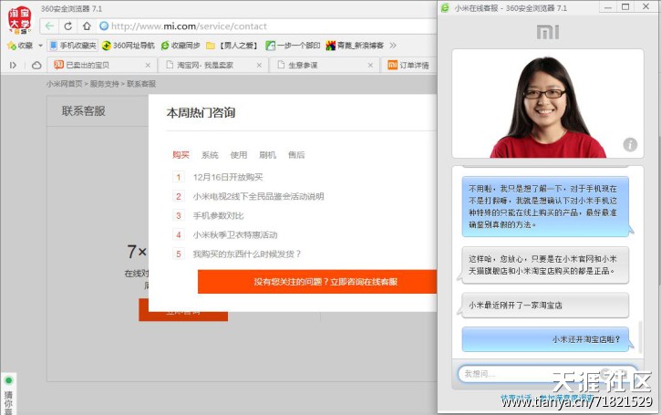Open 【男人之爱】 bookmark folder
The width and height of the screenshot is (661, 415).
(x=232, y=46)
